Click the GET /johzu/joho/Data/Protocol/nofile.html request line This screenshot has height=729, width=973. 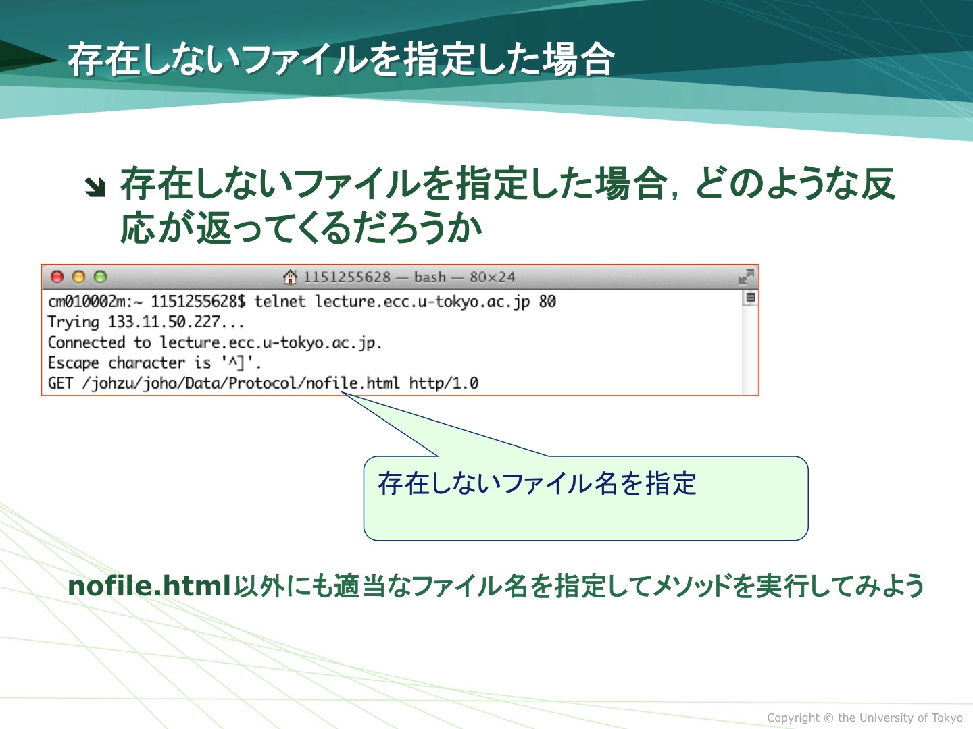pyautogui.click(x=263, y=383)
